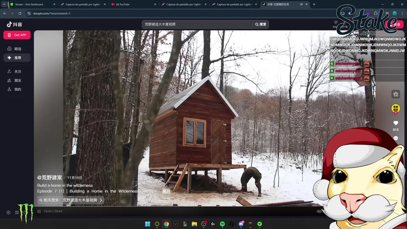Click the 搜索 search button
407x229 pixels.
(x=260, y=24)
